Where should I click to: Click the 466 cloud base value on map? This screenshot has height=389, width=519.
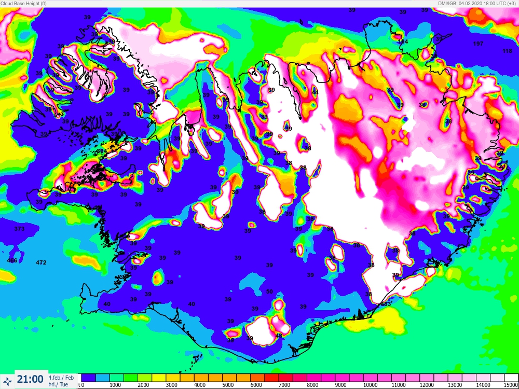(12, 261)
